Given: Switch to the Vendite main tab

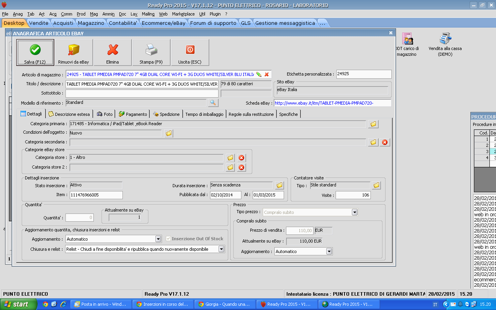Looking at the screenshot, I should pyautogui.click(x=39, y=23).
